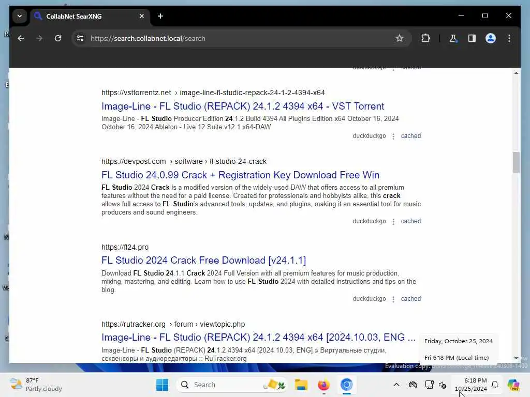Open cached link for devpost result
Viewport: 530px width, 397px height.
click(410, 221)
